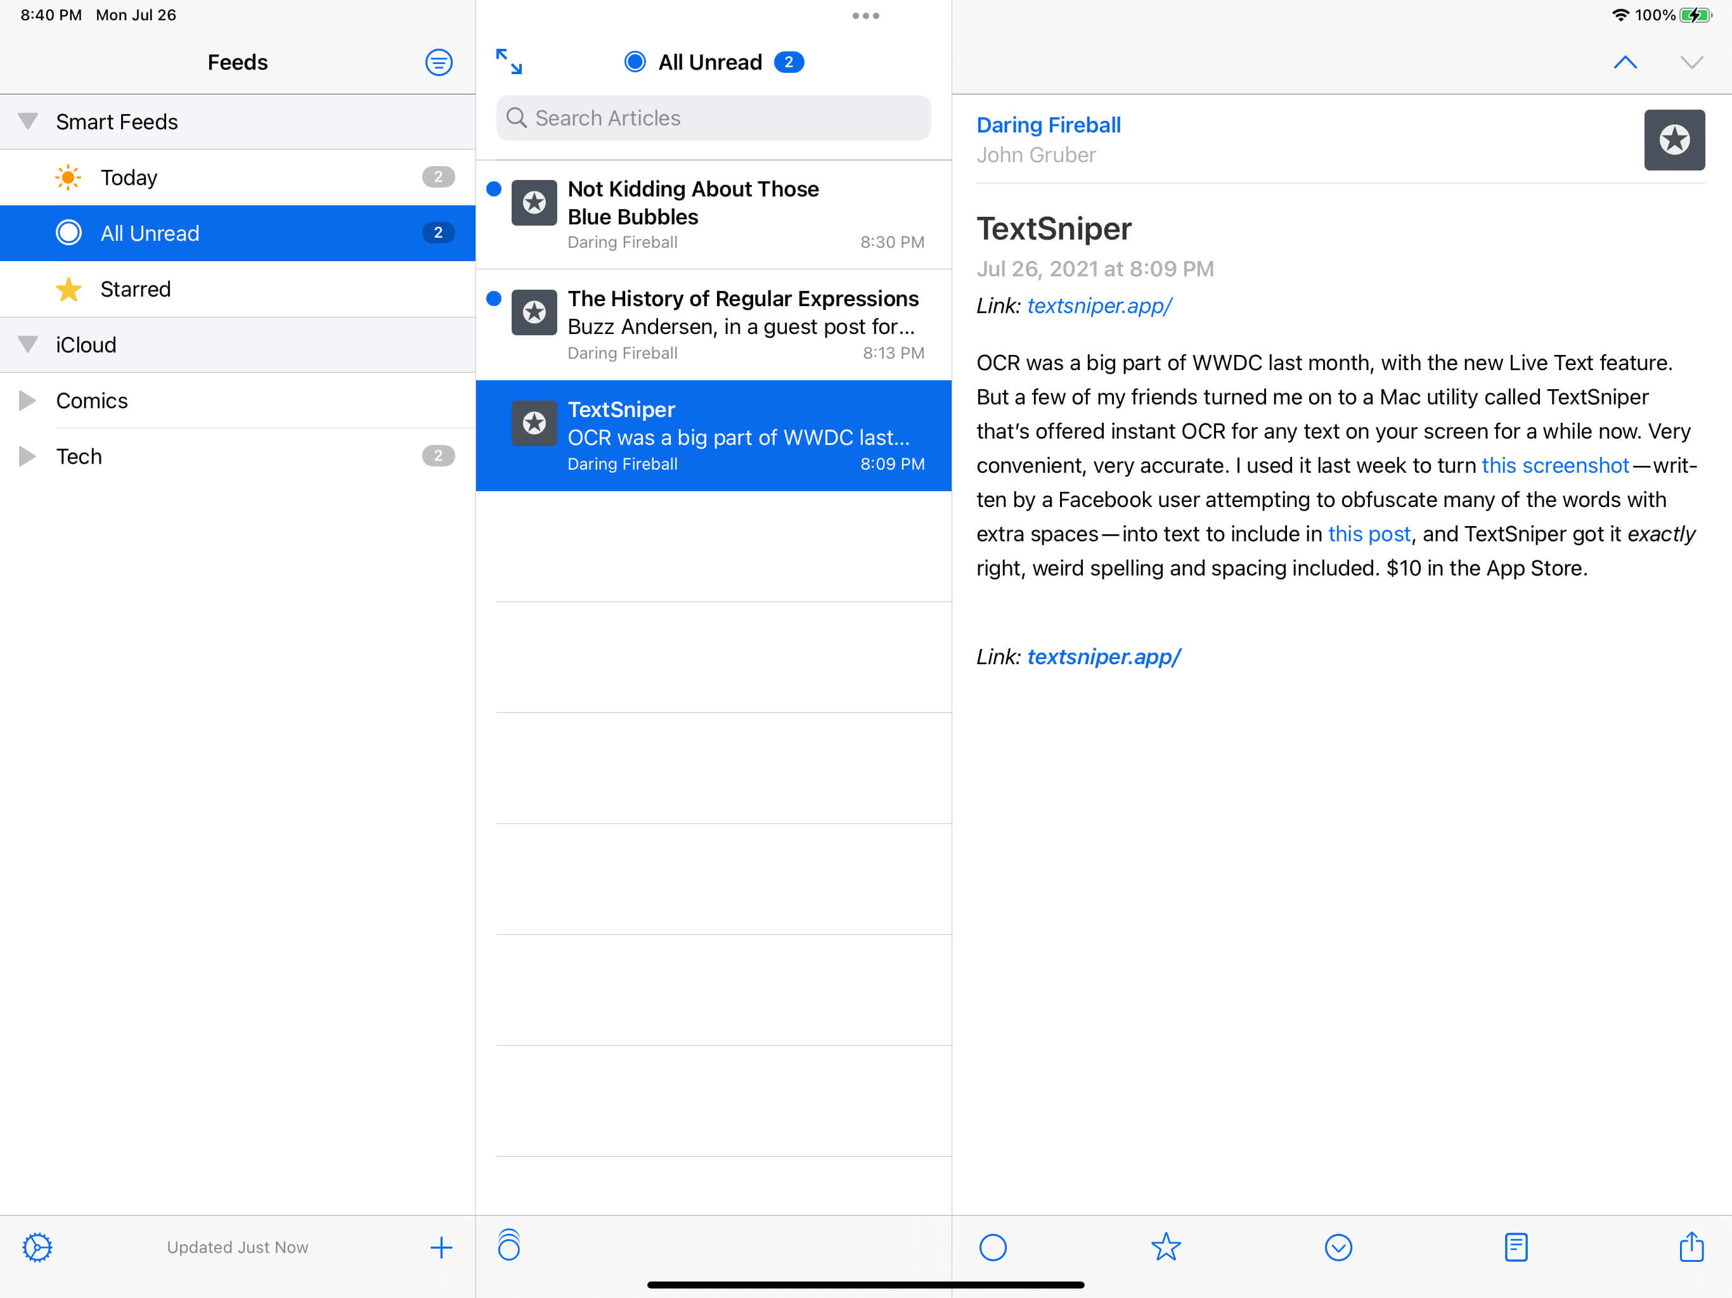
Task: Open bottom textsniper.app/ link
Action: pos(1103,657)
